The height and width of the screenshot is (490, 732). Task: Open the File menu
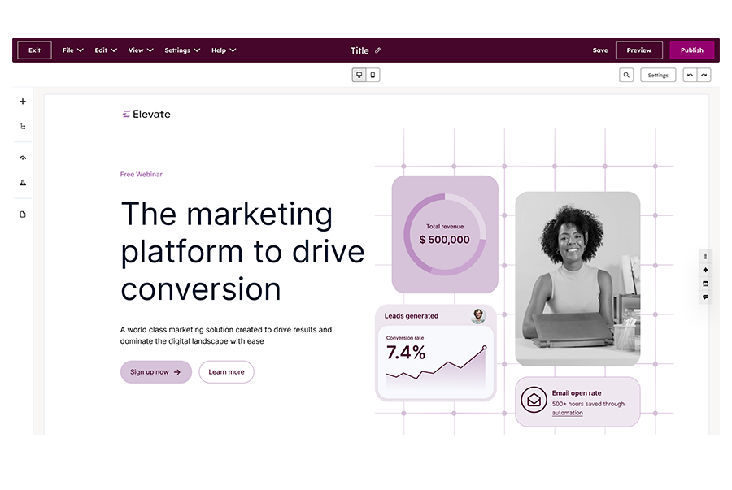(72, 50)
